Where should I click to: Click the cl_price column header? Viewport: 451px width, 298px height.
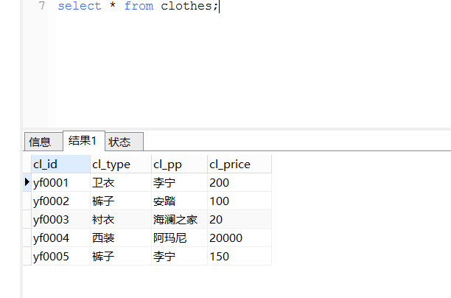click(x=240, y=164)
